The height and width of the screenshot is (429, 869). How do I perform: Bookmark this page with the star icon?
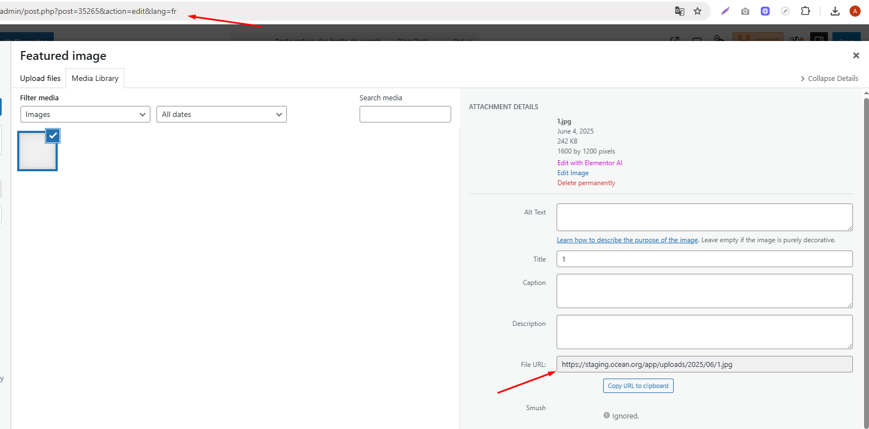point(698,11)
